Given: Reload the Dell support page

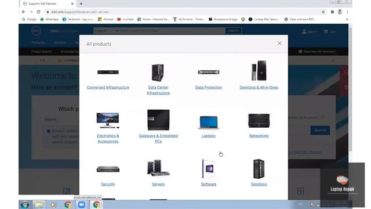Looking at the screenshot, I should tap(38, 12).
